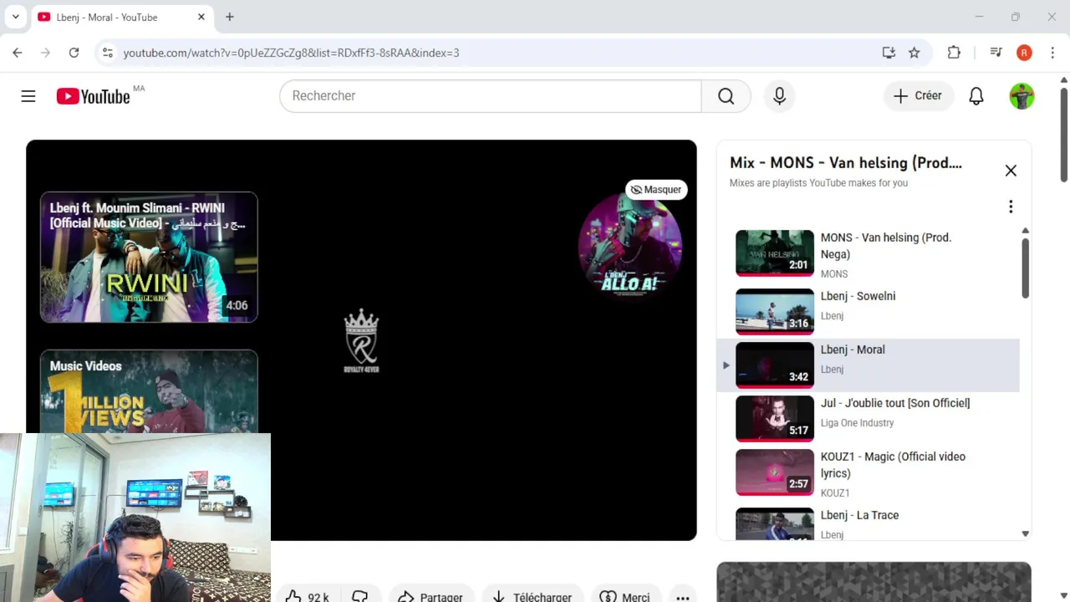Click the playlist panel scrollbar thumb
The image size is (1070, 602).
click(x=1025, y=267)
